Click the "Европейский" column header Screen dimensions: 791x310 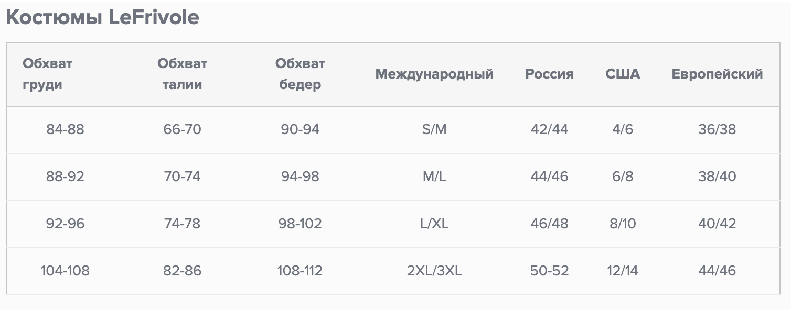tap(717, 74)
